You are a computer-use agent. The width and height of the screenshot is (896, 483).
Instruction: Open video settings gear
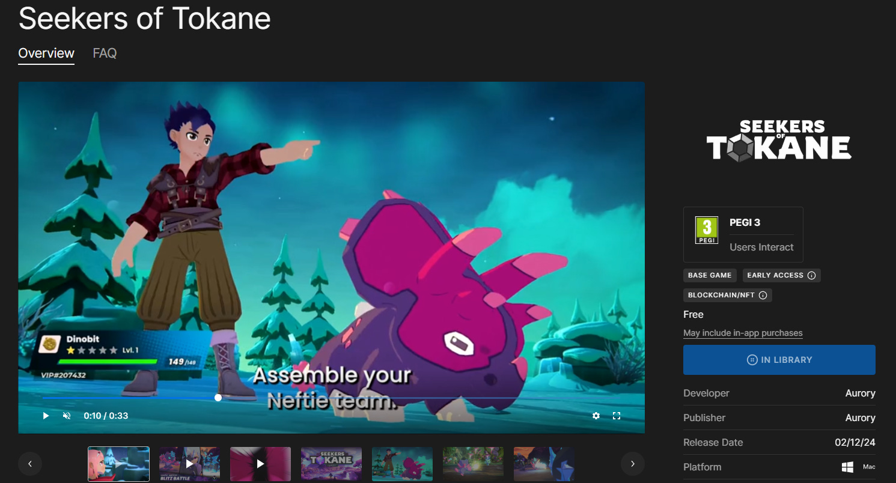[596, 416]
